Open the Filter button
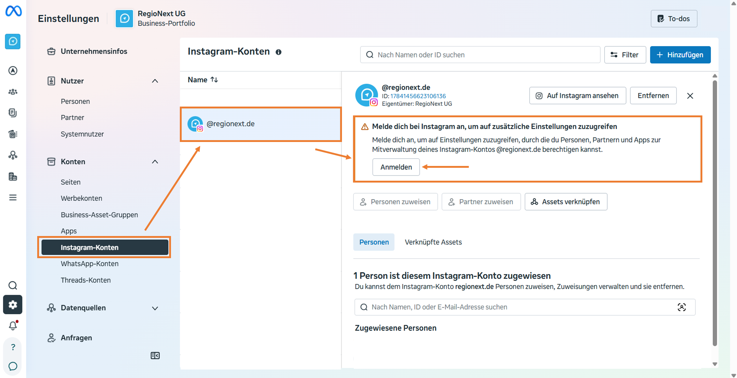The width and height of the screenshot is (737, 378). (625, 55)
